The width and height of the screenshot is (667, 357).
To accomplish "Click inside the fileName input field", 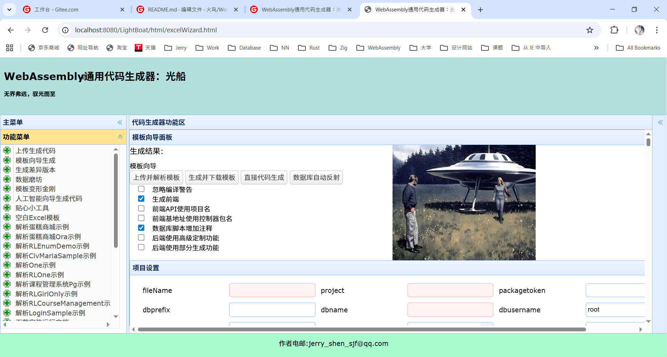I will (272, 290).
